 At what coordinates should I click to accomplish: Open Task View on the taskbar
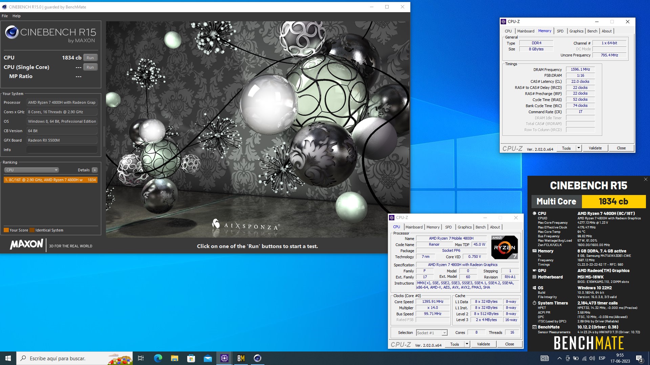141,358
